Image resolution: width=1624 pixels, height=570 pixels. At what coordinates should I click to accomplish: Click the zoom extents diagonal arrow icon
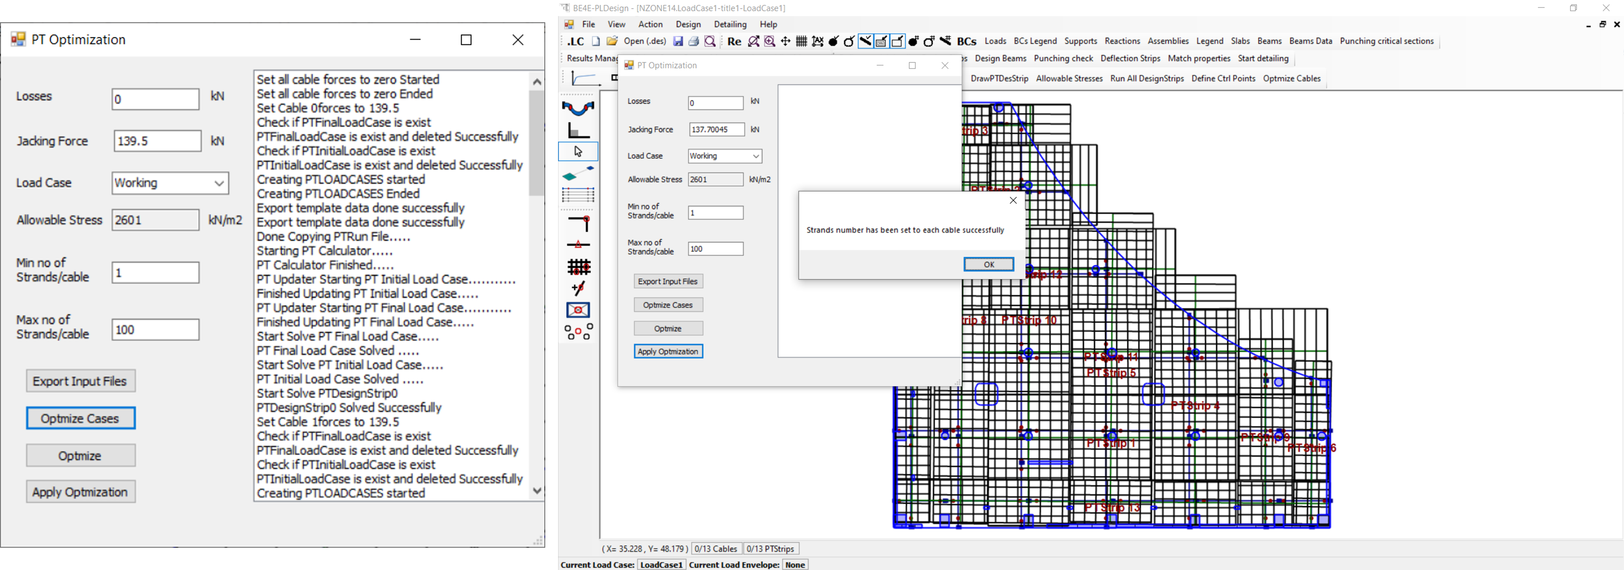point(753,41)
